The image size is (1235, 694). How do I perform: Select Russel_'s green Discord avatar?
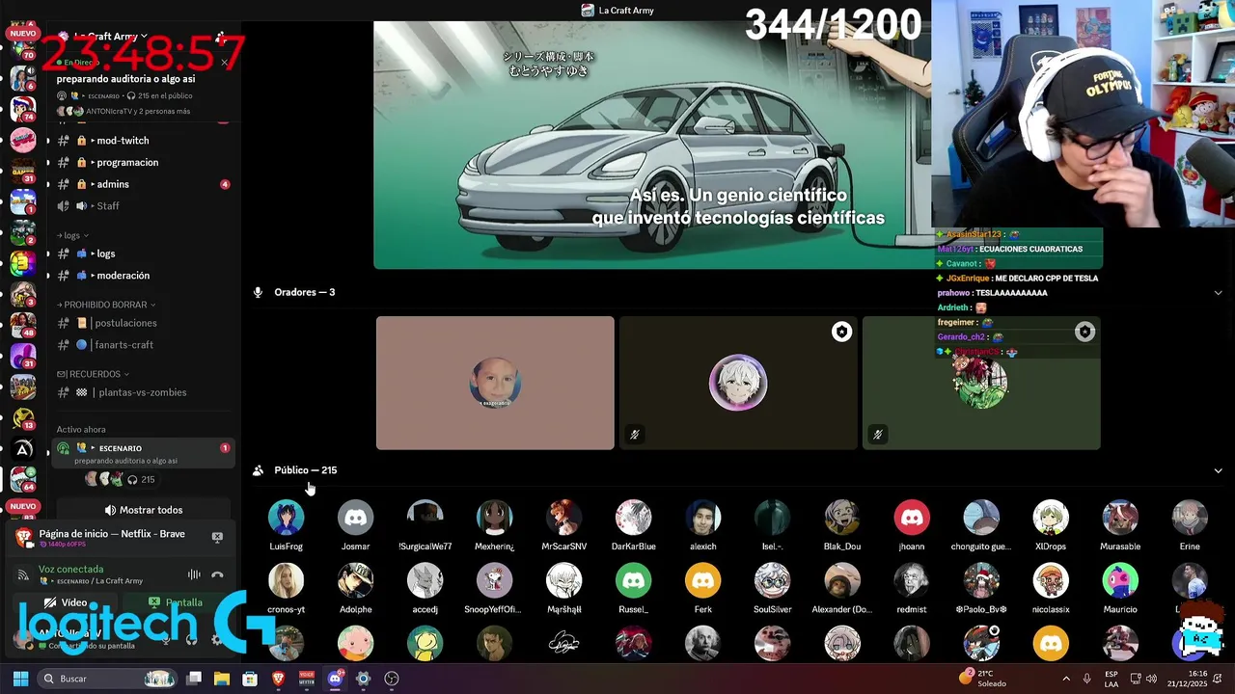[x=633, y=581]
